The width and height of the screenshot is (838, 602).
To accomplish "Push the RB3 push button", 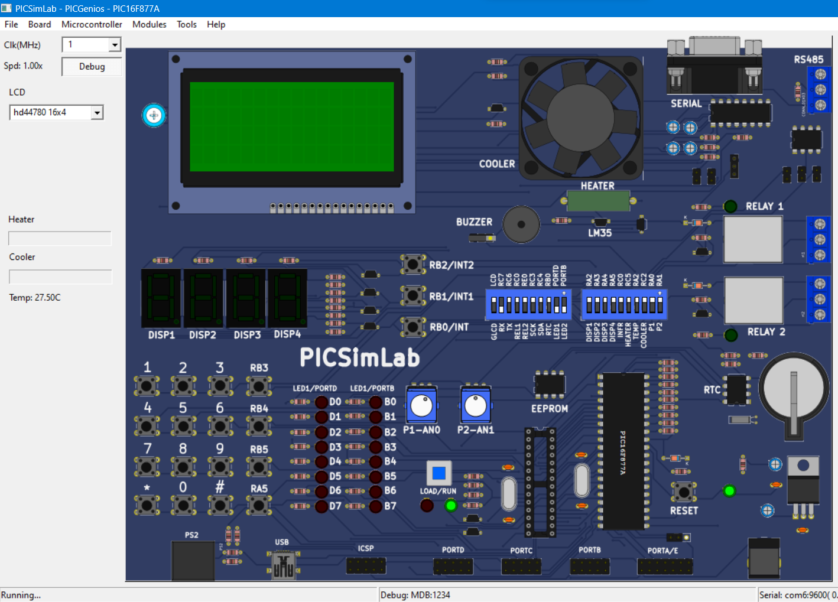I will (x=259, y=386).
